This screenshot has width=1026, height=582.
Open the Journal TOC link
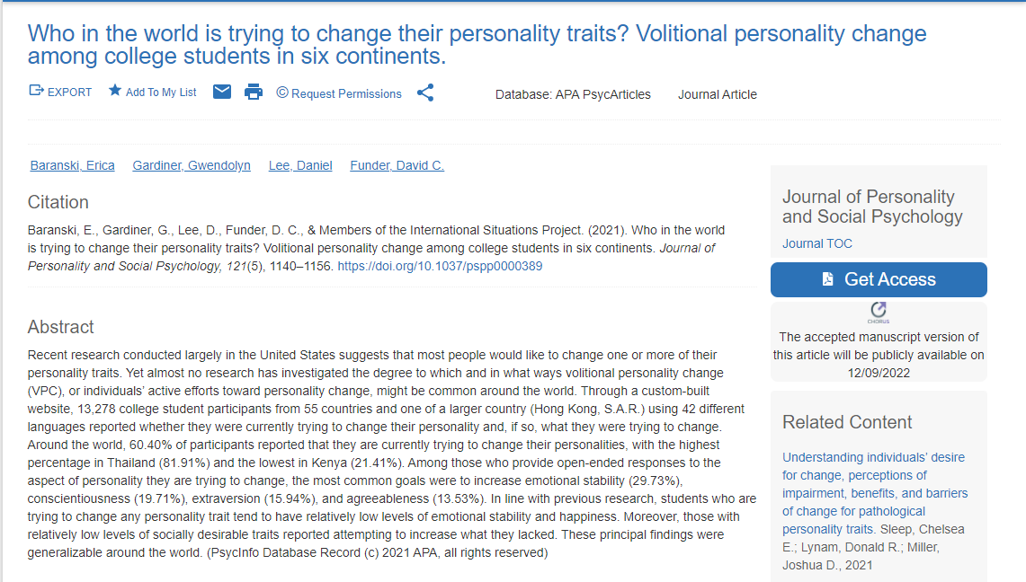[817, 243]
